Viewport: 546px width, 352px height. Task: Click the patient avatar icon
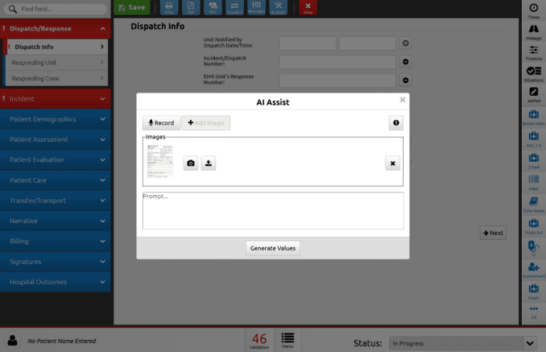[x=13, y=341]
